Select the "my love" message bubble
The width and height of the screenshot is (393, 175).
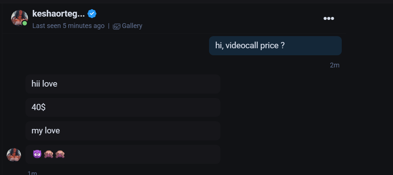pyautogui.click(x=123, y=131)
